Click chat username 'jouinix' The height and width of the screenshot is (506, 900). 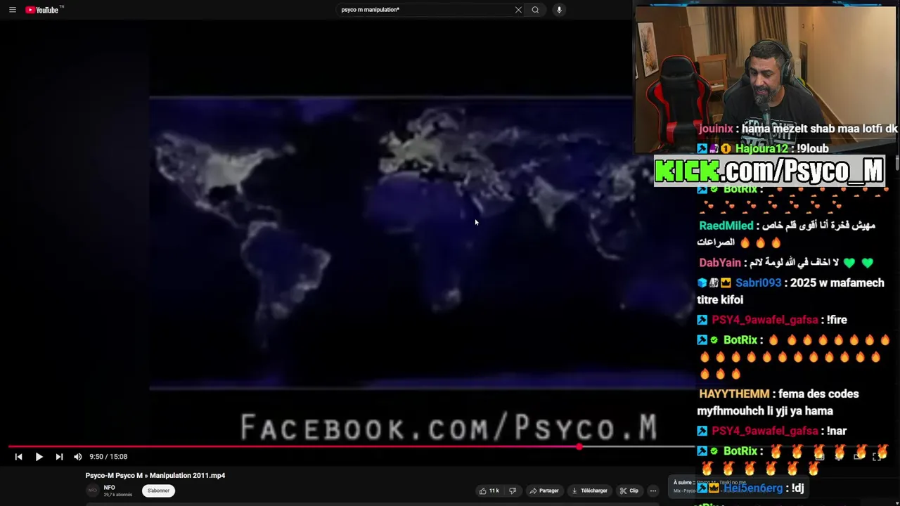(x=716, y=129)
